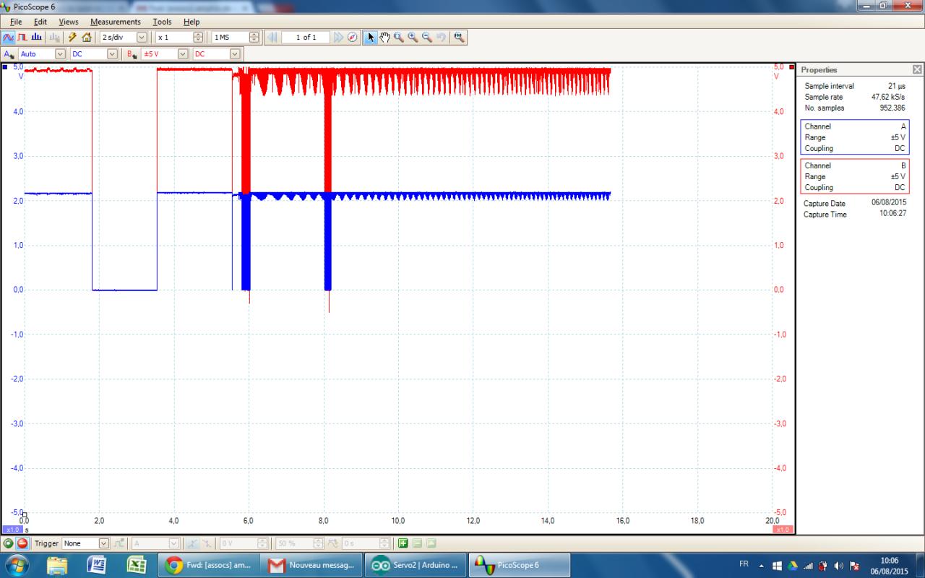Open Windows Explorer from taskbar
Screen dimensions: 925x578
tap(58, 565)
